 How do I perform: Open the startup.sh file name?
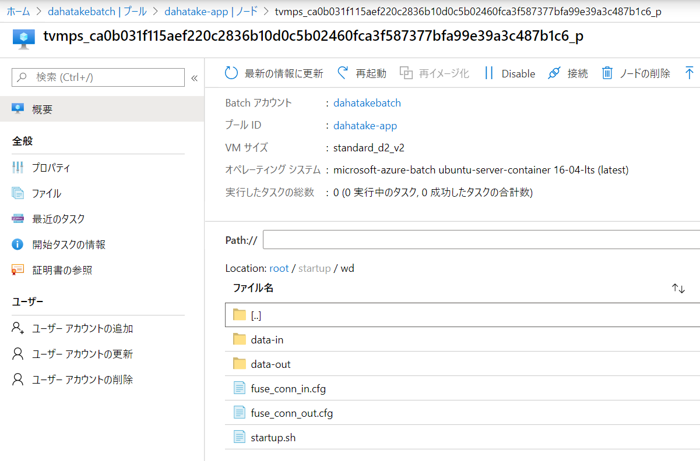(273, 437)
